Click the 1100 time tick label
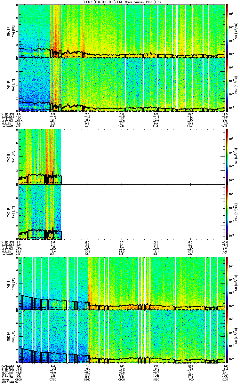This screenshot has width=240, height=384. (x=191, y=379)
